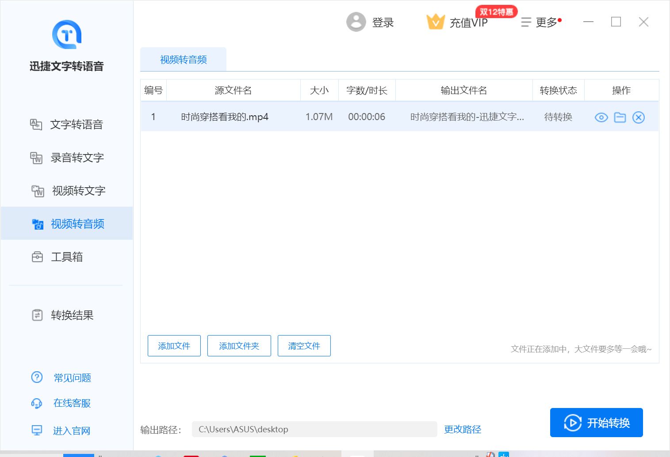Expand the 更多 options menu

(541, 22)
